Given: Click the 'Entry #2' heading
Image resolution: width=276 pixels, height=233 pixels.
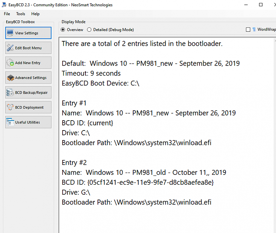Looking at the screenshot, I should coord(74,163).
